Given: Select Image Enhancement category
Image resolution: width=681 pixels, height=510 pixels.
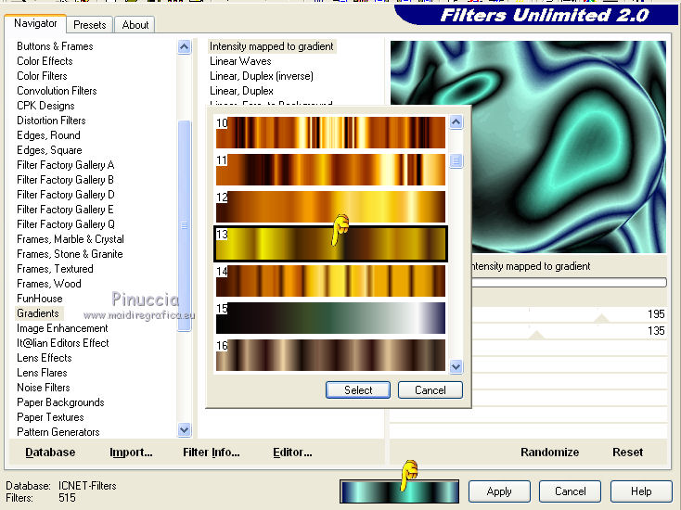Looking at the screenshot, I should [x=62, y=328].
